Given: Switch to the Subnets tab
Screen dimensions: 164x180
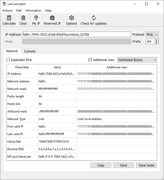Looking at the screenshot, I should [30, 51].
